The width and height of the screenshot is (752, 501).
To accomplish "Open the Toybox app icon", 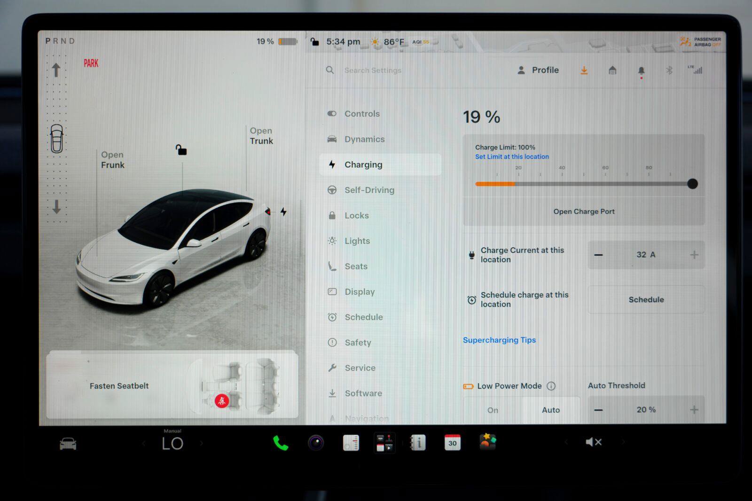I will click(x=487, y=442).
